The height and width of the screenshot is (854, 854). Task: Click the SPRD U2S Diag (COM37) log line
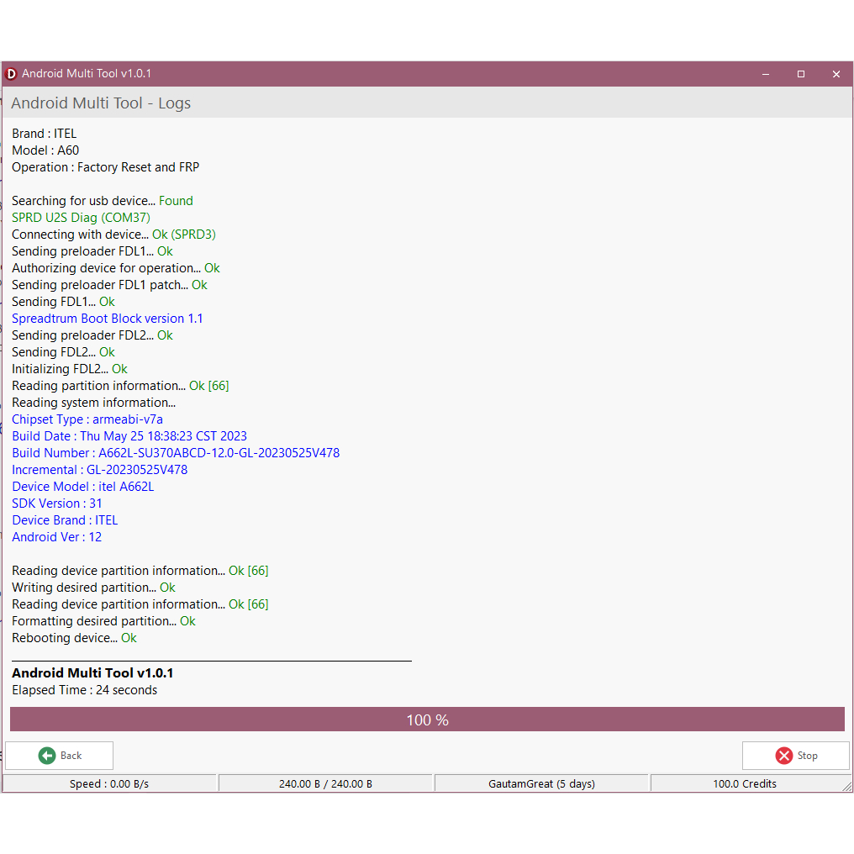81,218
